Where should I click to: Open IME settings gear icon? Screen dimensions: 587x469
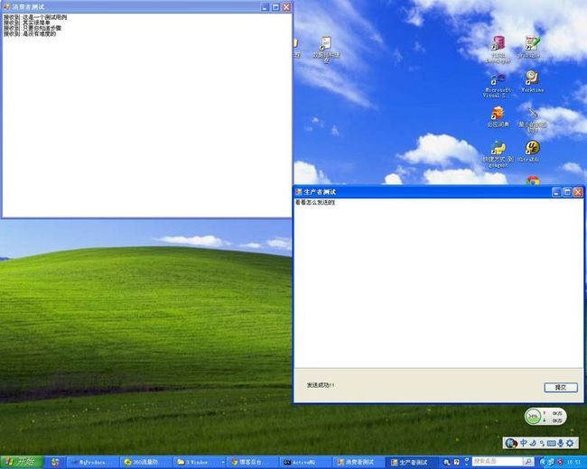point(570,443)
